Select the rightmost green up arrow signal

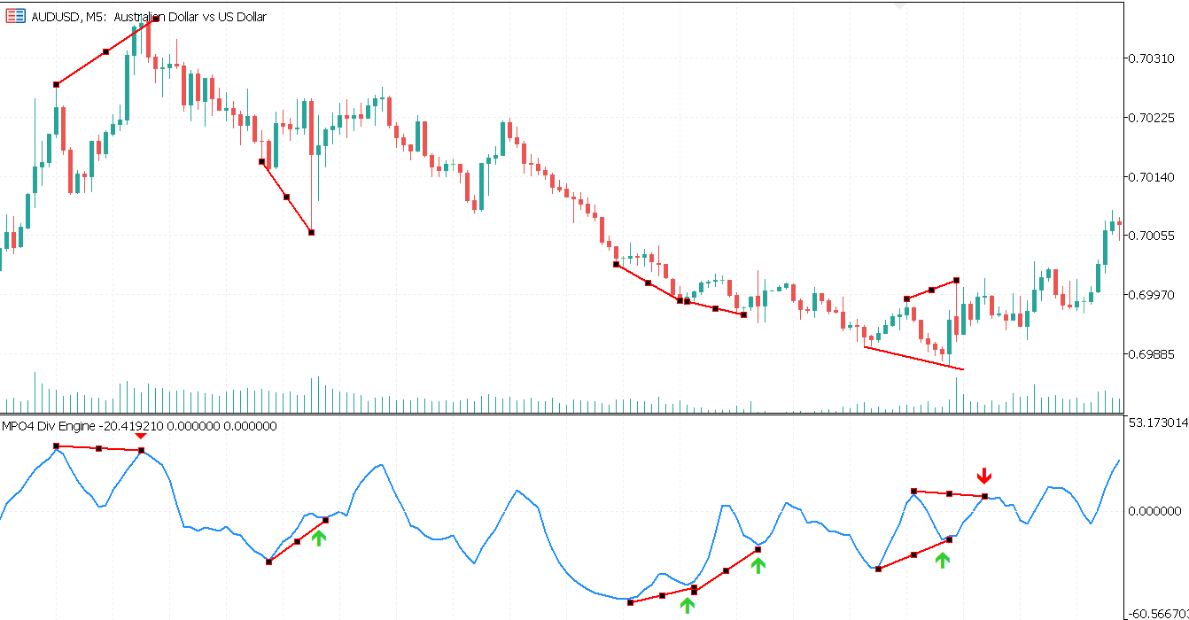943,559
